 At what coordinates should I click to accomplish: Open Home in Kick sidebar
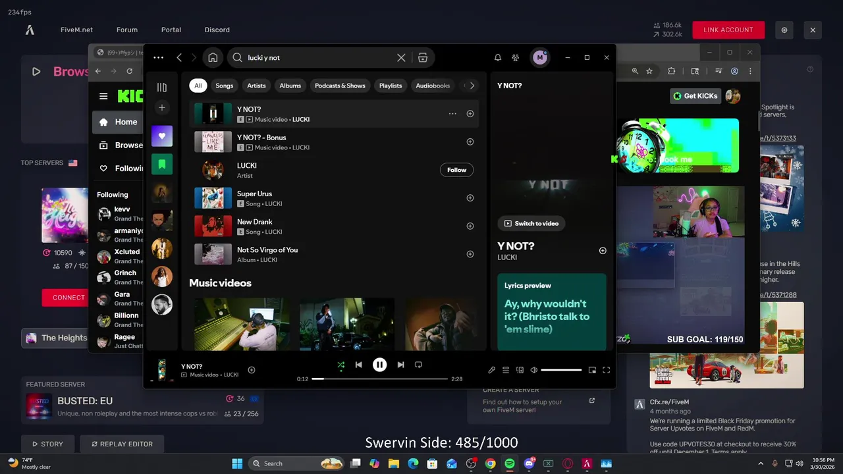[119, 122]
